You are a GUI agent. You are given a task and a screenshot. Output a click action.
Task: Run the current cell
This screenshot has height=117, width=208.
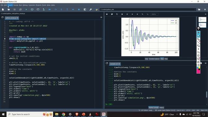pos(32,9)
